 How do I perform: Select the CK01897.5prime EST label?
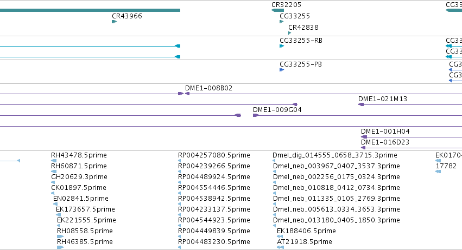click(x=79, y=187)
